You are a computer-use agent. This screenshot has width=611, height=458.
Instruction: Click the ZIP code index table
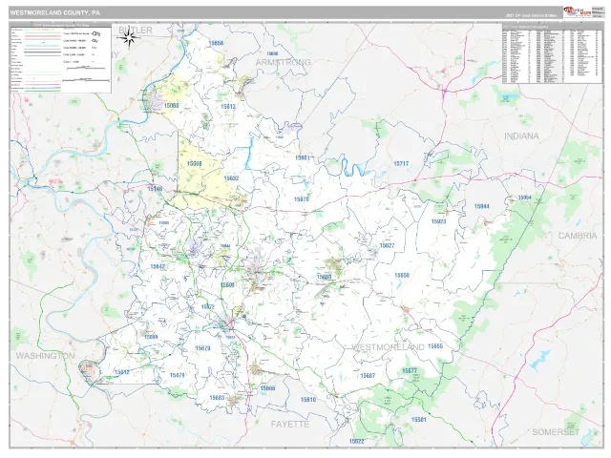pos(552,53)
